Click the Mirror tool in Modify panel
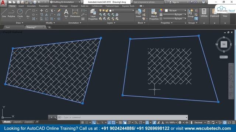 tap(47, 15)
